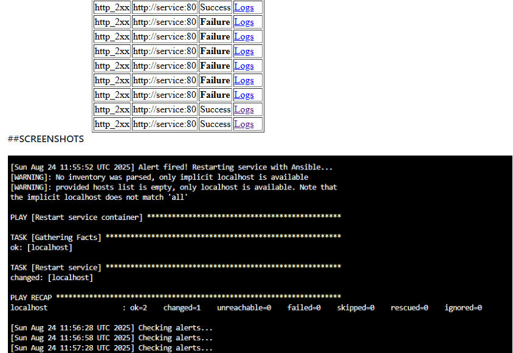Click the 'unreachable=0' recap value

[x=244, y=307]
